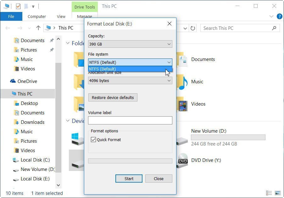Click the OneDrive cloud icon in sidebar

pyautogui.click(x=13, y=81)
